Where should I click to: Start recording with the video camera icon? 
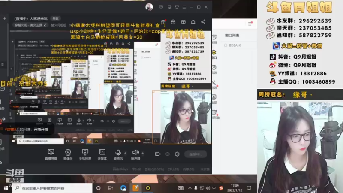(x=157, y=154)
